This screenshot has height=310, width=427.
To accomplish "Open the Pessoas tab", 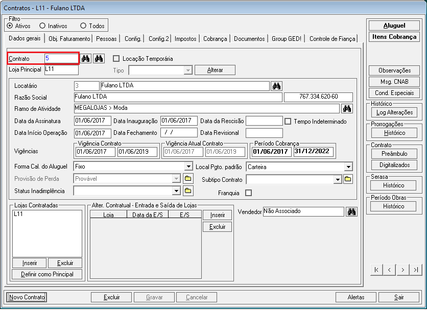I will 106,39.
